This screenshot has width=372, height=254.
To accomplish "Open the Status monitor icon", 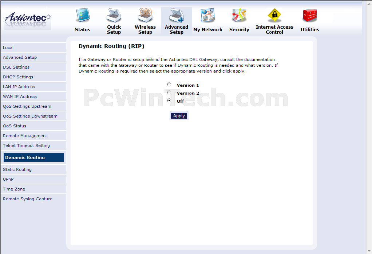I will point(83,15).
